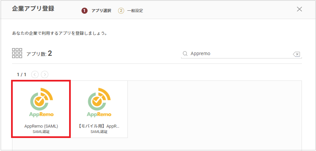Image resolution: width=316 pixels, height=151 pixels.
Task: Select step 1 アプリ選択
Action: click(x=96, y=11)
